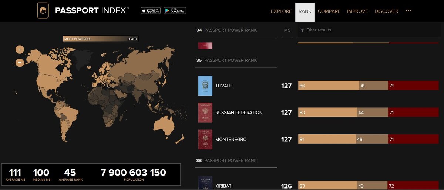Click Montenegro's visa-on-arrival segment showing 46
Viewport: 444px width, 190px height.
372,139
